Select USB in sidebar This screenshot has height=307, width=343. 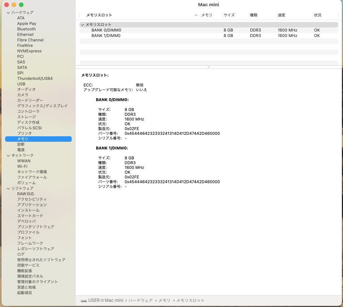[21, 84]
